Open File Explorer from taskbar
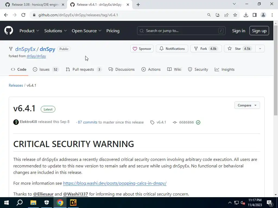 click(x=33, y=203)
